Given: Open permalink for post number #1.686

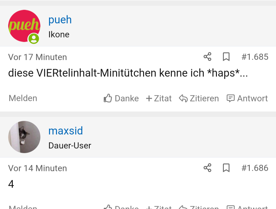Looking at the screenshot, I should (x=255, y=168).
